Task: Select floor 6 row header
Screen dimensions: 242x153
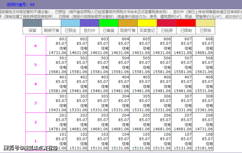Action: 36,46
